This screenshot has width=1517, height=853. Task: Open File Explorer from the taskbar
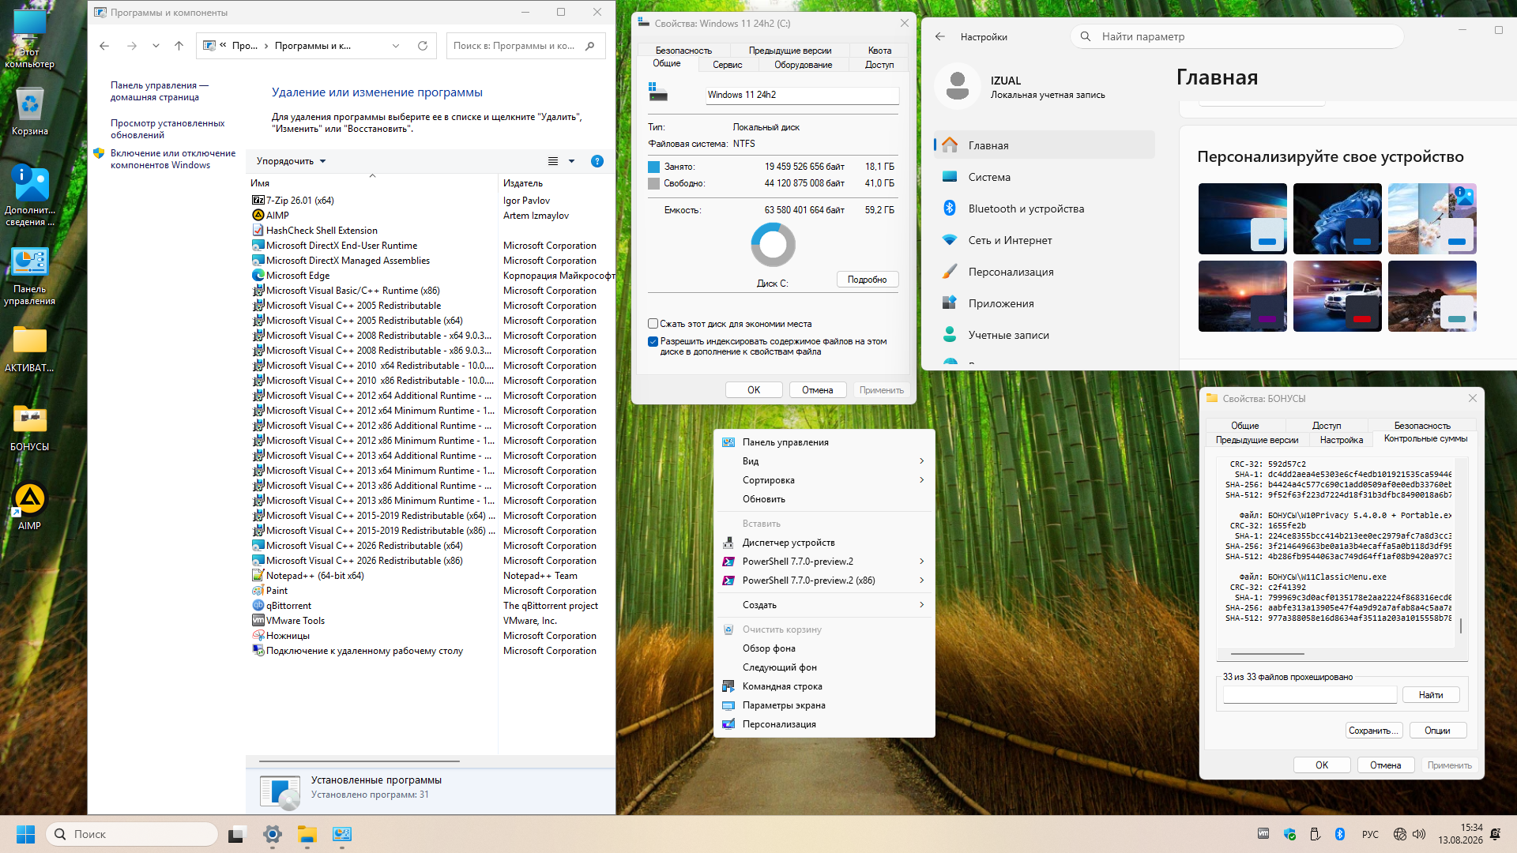307,834
